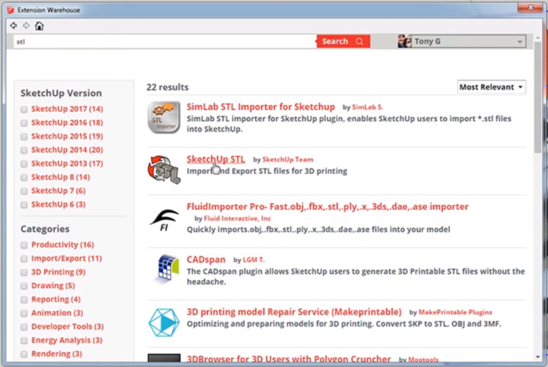Check the SketchUp 2013 filter
The image size is (548, 367).
(24, 164)
